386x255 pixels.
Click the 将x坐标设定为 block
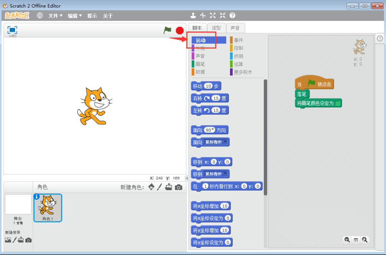point(212,218)
